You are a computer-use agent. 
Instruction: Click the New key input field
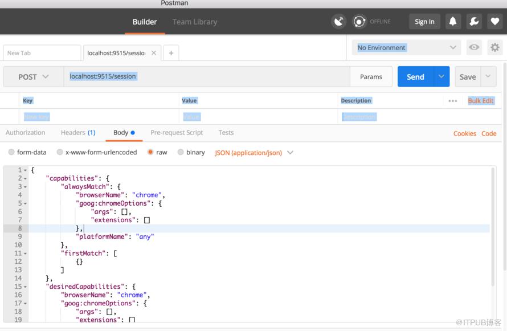pyautogui.click(x=99, y=117)
